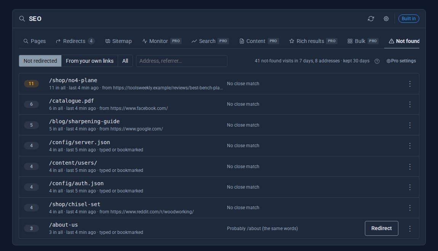This screenshot has height=251, width=438.
Task: Click the 11 visit count badge
Action: click(31, 83)
